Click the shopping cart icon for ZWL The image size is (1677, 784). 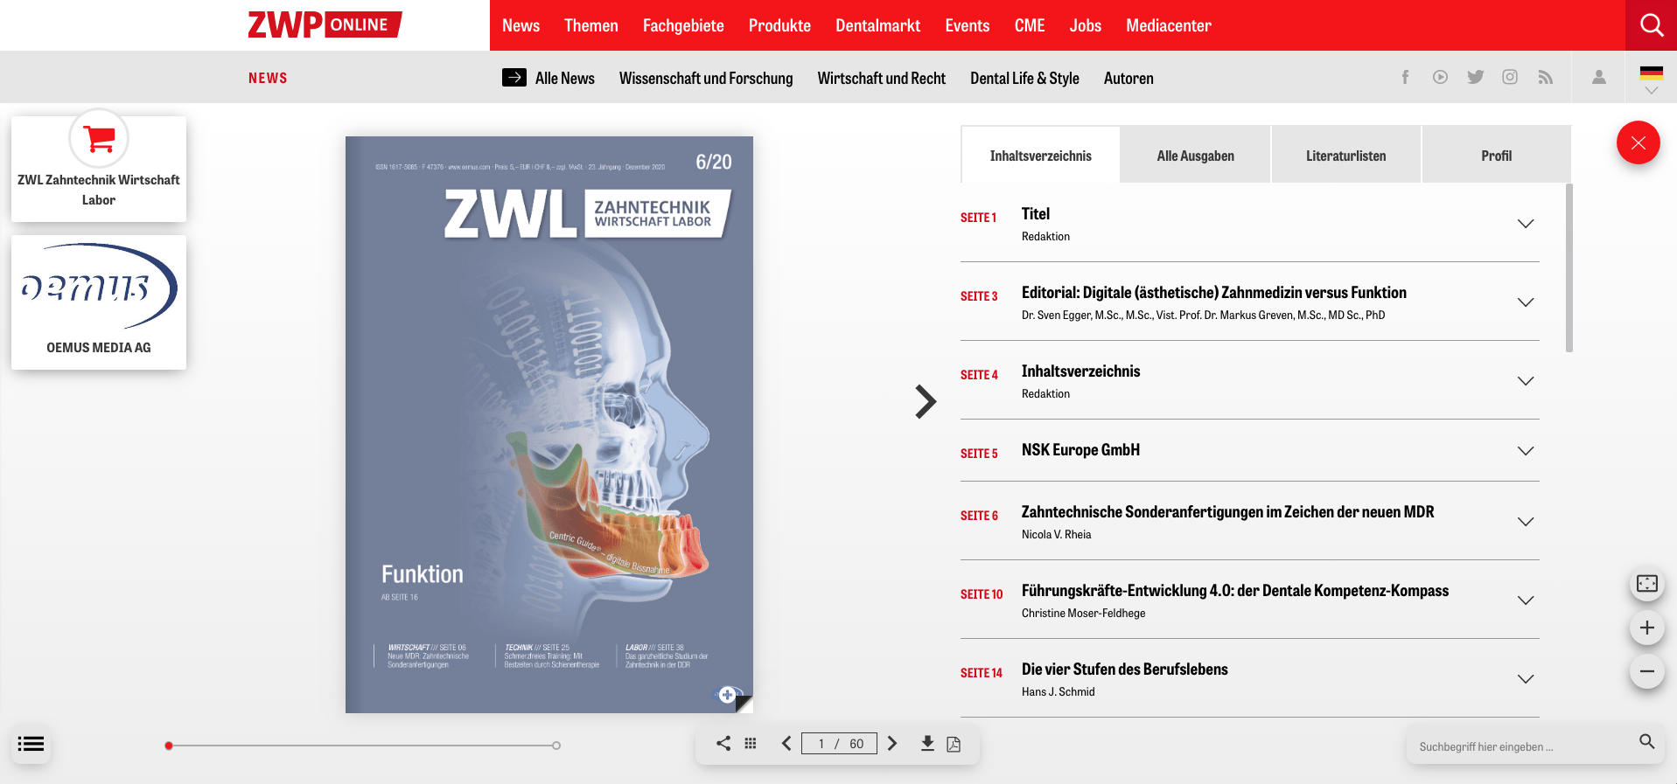tap(99, 138)
